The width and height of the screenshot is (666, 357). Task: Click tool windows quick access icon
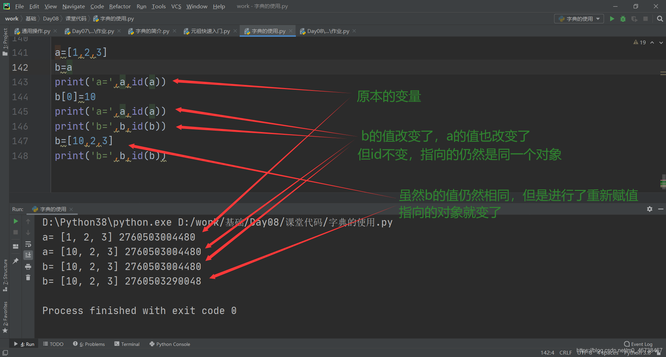[x=5, y=352]
